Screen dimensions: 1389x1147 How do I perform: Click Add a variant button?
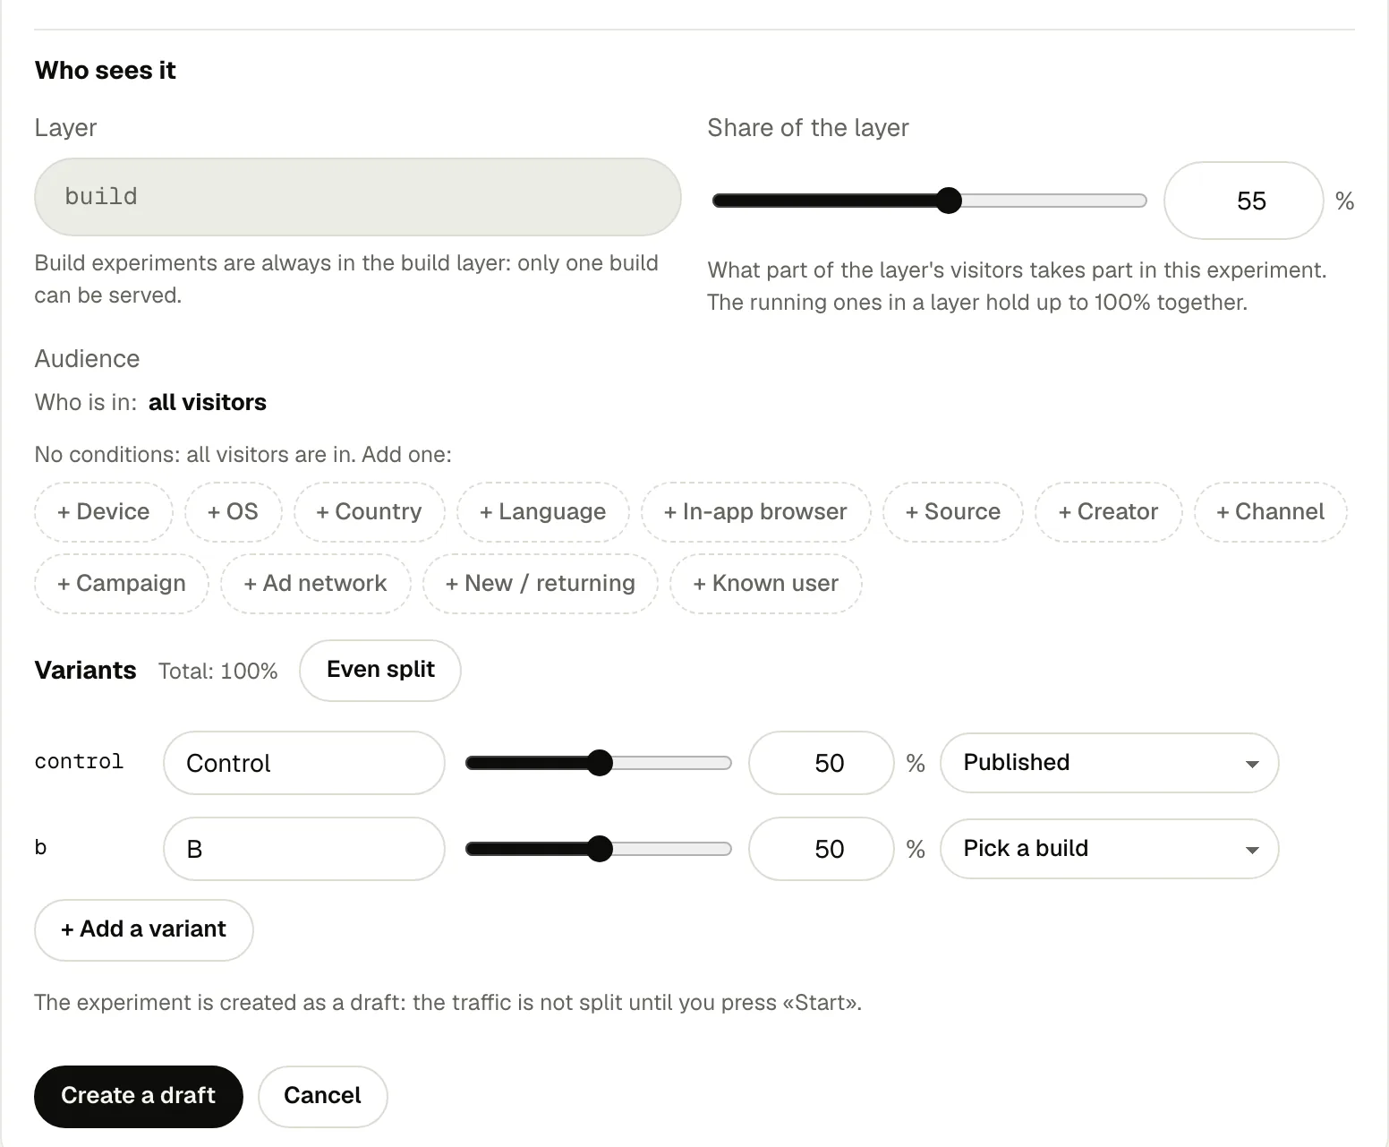coord(144,929)
